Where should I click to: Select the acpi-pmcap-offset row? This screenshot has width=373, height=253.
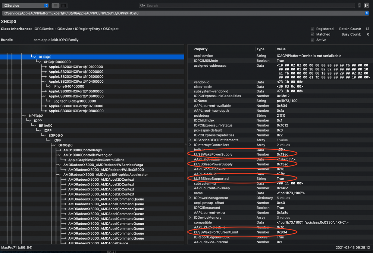point(280,203)
